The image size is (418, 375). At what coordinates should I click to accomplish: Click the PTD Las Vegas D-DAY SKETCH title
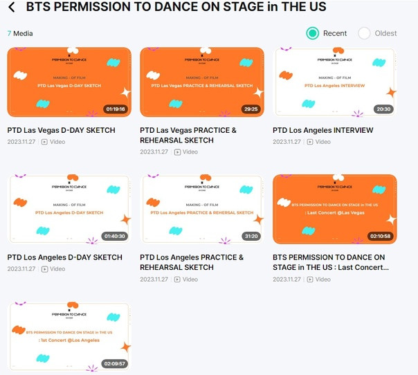62,130
